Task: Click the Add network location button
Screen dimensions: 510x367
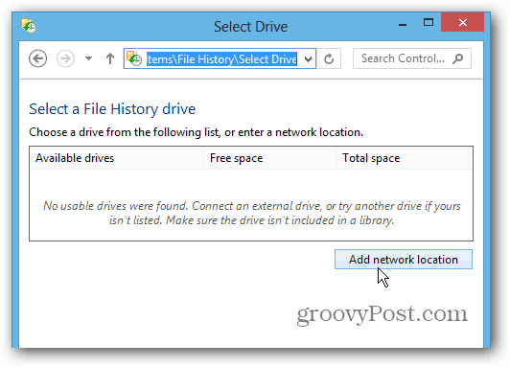Action: coord(404,260)
